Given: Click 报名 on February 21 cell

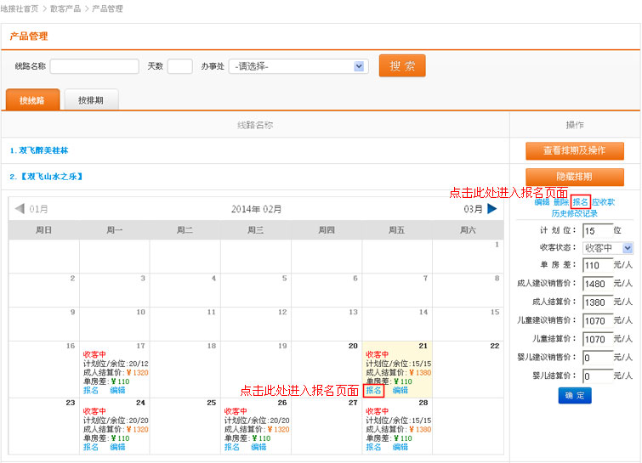Looking at the screenshot, I should [x=374, y=391].
